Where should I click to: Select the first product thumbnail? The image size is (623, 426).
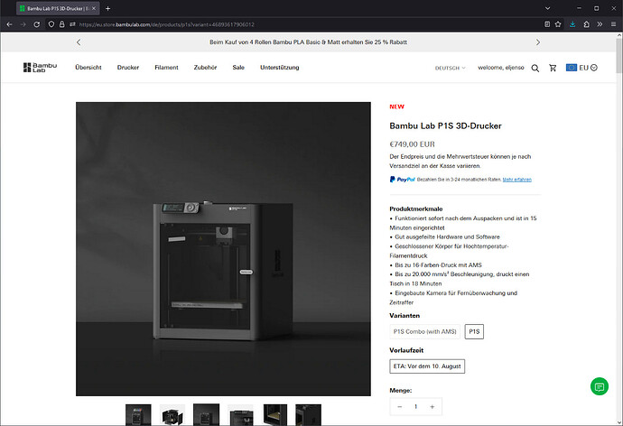[x=138, y=415]
